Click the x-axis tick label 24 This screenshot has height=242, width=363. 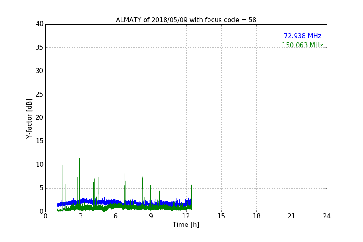pos(326,216)
